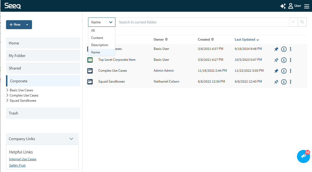Open the User profile icon

(x=291, y=6)
